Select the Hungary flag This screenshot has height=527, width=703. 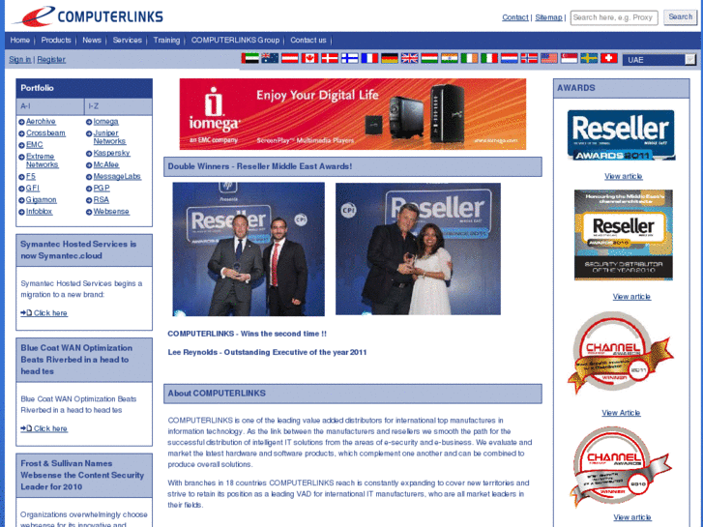click(x=429, y=58)
